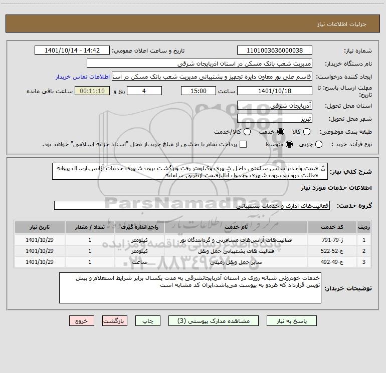This screenshot has height=373, width=386.
Task: Click the buyer notes textarea
Action: tap(190, 288)
